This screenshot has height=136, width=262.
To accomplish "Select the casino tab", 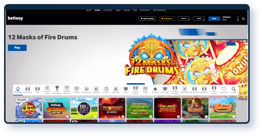I will (97, 10).
